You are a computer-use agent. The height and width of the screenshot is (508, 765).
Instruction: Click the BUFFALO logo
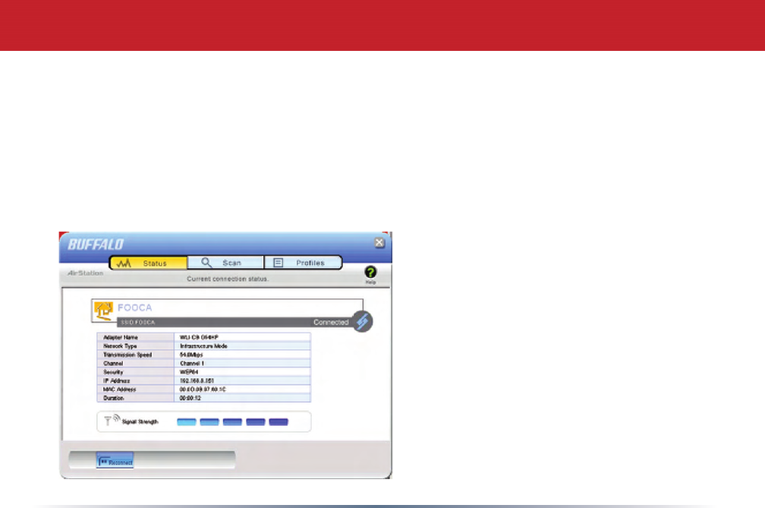pyautogui.click(x=96, y=245)
